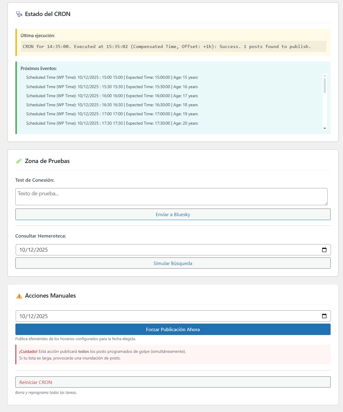
Task: Click the stethoscope icon beside Estado del CRON
Action: (19, 14)
